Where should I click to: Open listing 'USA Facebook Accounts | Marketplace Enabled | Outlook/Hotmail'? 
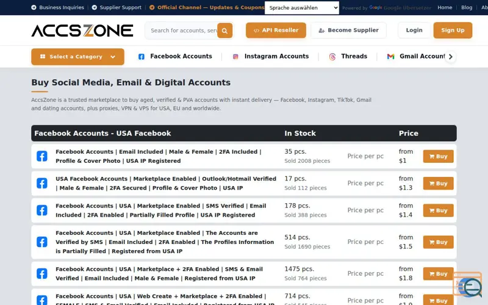point(166,184)
